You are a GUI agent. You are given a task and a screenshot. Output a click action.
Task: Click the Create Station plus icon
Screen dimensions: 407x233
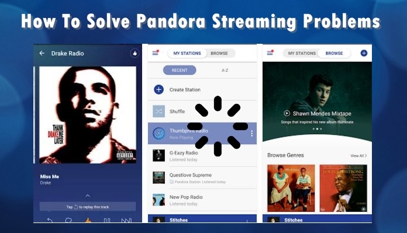click(159, 90)
